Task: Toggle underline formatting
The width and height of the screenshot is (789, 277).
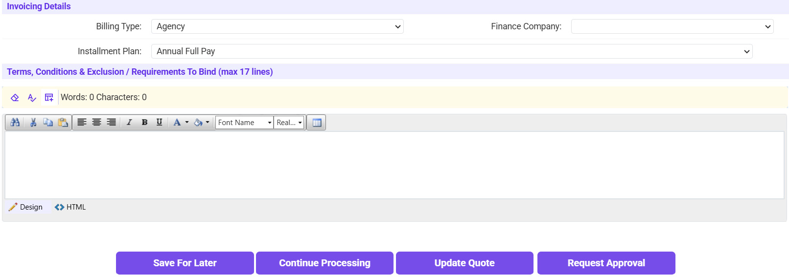Action: (159, 123)
